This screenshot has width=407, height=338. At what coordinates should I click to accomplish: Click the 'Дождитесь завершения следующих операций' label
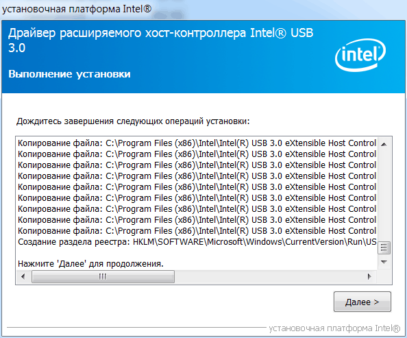[133, 121]
